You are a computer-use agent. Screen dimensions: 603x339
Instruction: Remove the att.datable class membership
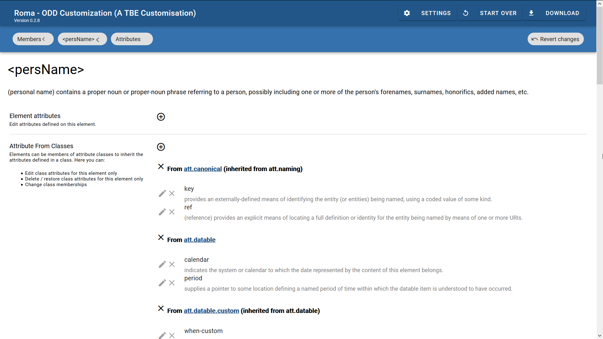[161, 237]
